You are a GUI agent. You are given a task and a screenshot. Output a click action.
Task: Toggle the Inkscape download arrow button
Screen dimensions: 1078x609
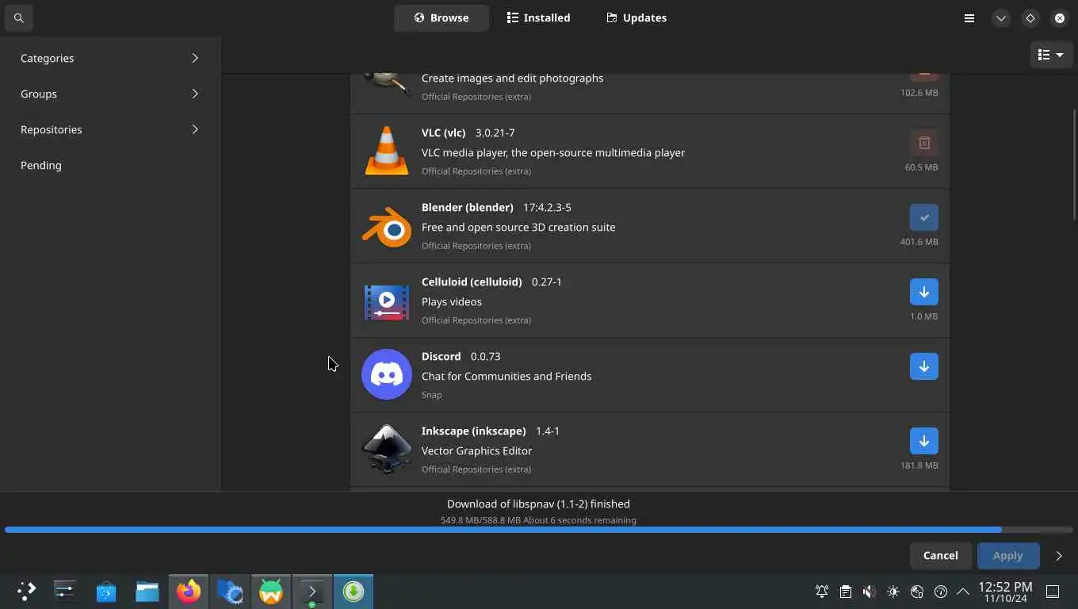click(923, 441)
